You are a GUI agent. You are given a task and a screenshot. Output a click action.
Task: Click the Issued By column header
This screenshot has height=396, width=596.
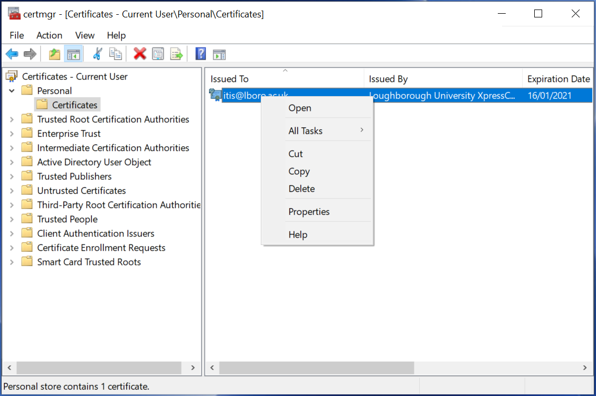[x=389, y=78]
